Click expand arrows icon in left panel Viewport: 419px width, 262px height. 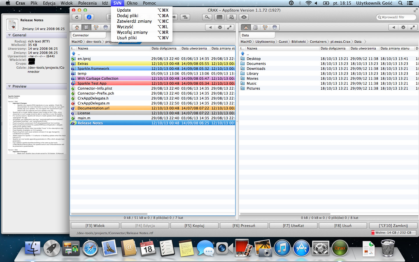coord(230,27)
